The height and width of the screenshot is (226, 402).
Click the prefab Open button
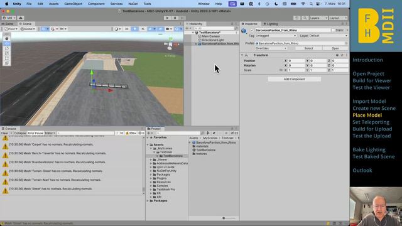[x=335, y=48]
